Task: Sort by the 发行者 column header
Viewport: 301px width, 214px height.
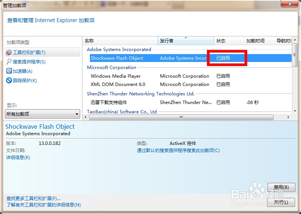Action: tap(186, 41)
